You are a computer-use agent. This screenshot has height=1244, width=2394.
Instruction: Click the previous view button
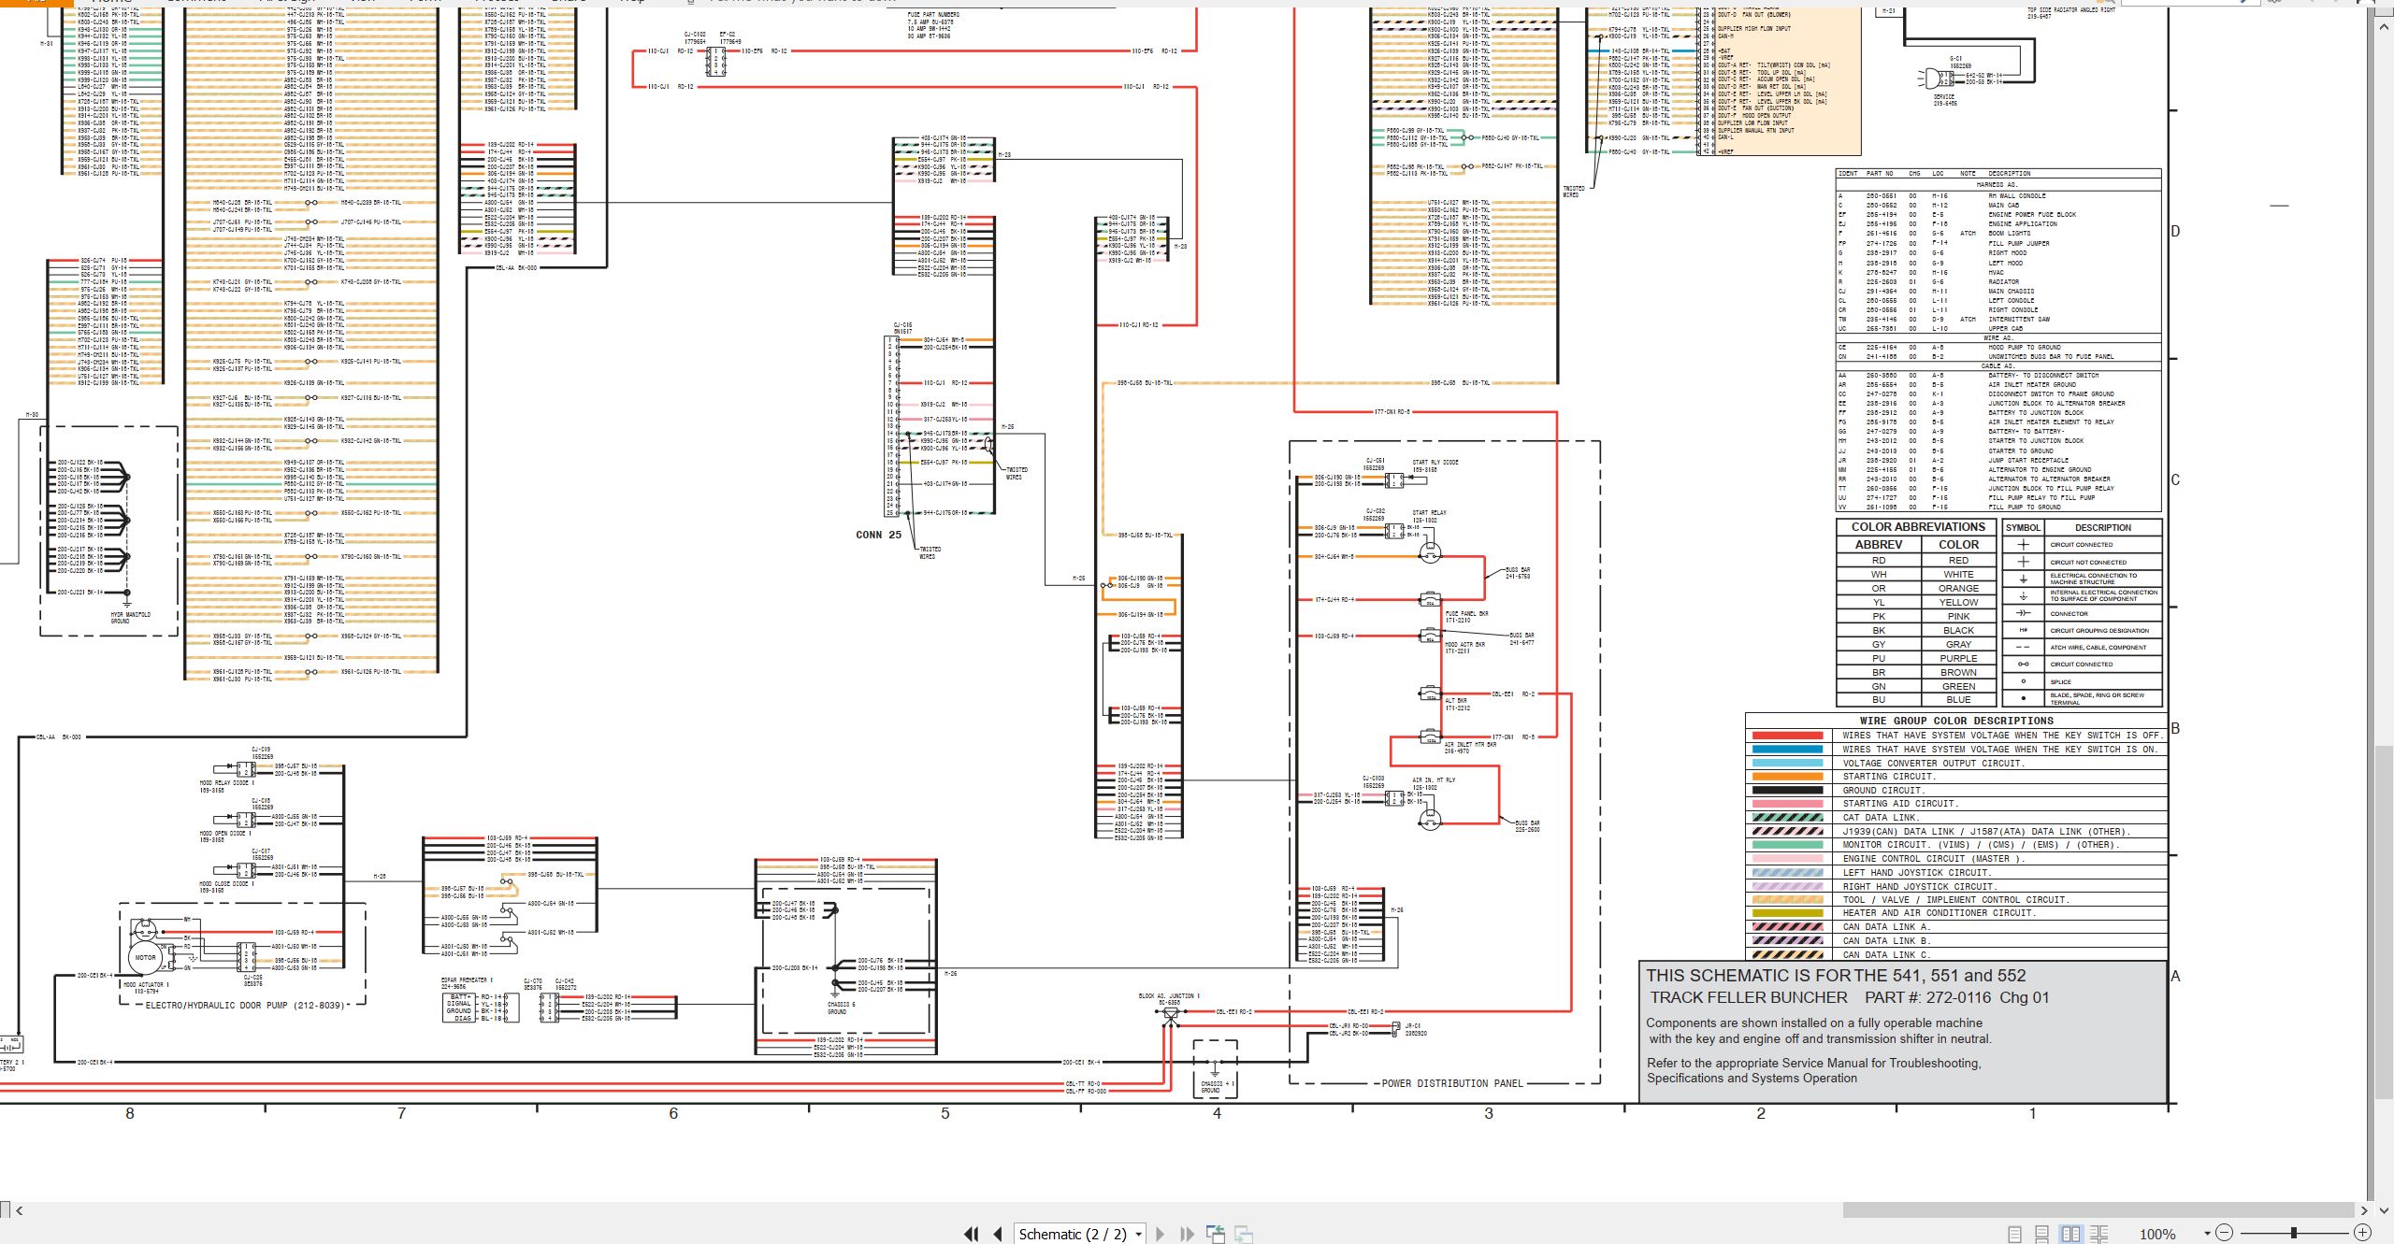coord(1216,1234)
